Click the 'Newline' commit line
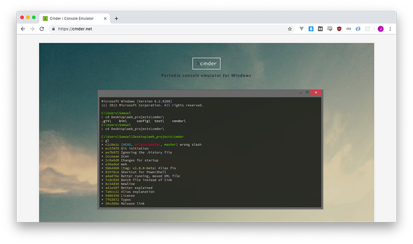Image resolution: width=413 pixels, height=244 pixels. coord(118,184)
